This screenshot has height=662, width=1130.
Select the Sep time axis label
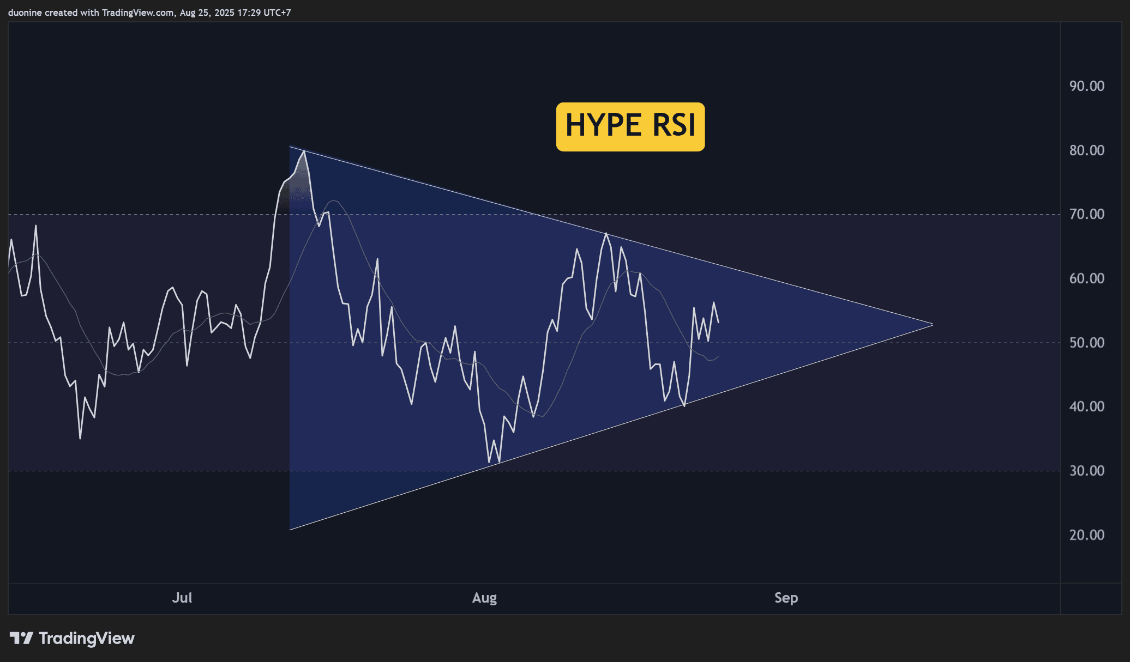tap(786, 598)
